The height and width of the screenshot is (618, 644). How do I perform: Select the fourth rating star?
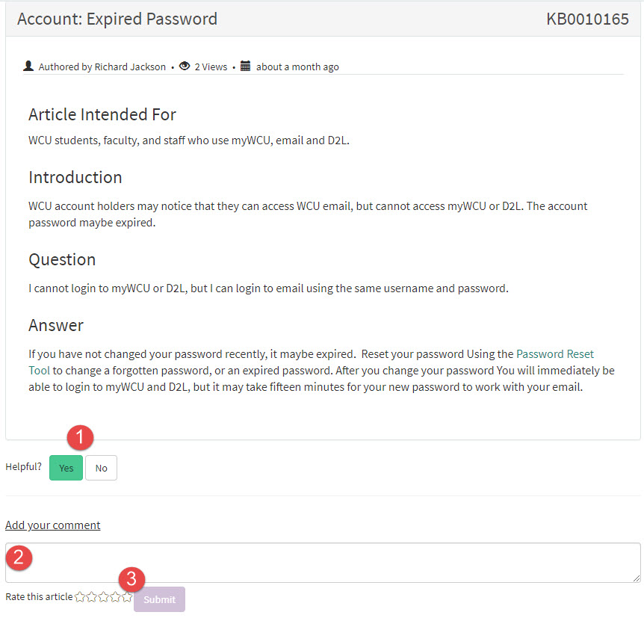pos(116,597)
